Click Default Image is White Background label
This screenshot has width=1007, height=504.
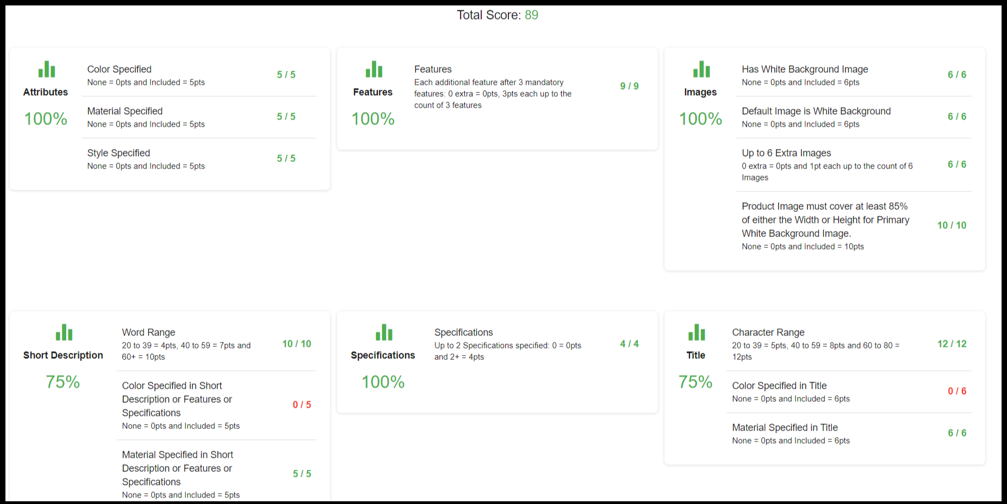tap(816, 111)
